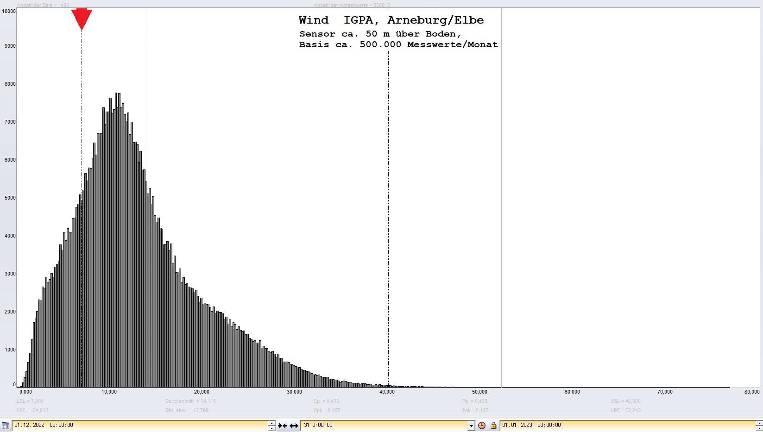Click the USL = 40,000 statistic

tap(625, 401)
